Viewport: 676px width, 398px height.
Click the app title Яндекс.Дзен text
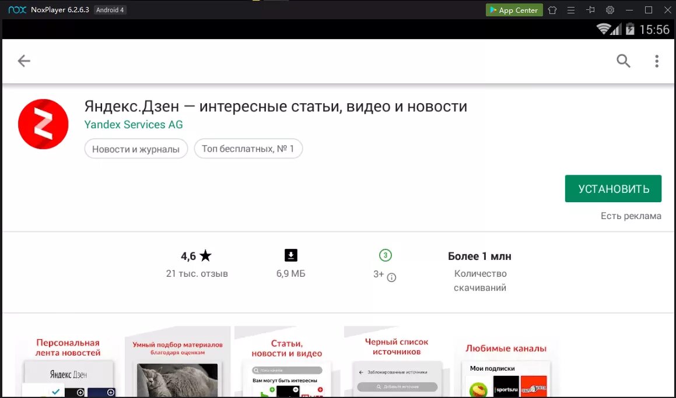click(x=275, y=106)
